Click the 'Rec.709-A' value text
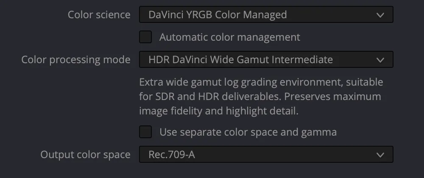This screenshot has width=424, height=178. click(x=171, y=155)
